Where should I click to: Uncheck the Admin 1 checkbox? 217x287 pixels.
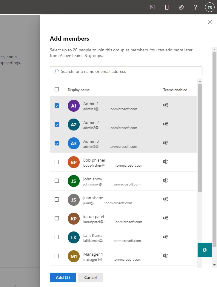(x=57, y=106)
